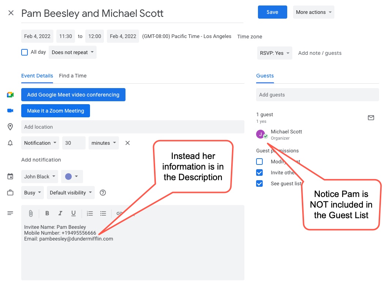The width and height of the screenshot is (386, 288).
Task: Expand the RSVP: Yes dropdown
Action: [x=274, y=53]
